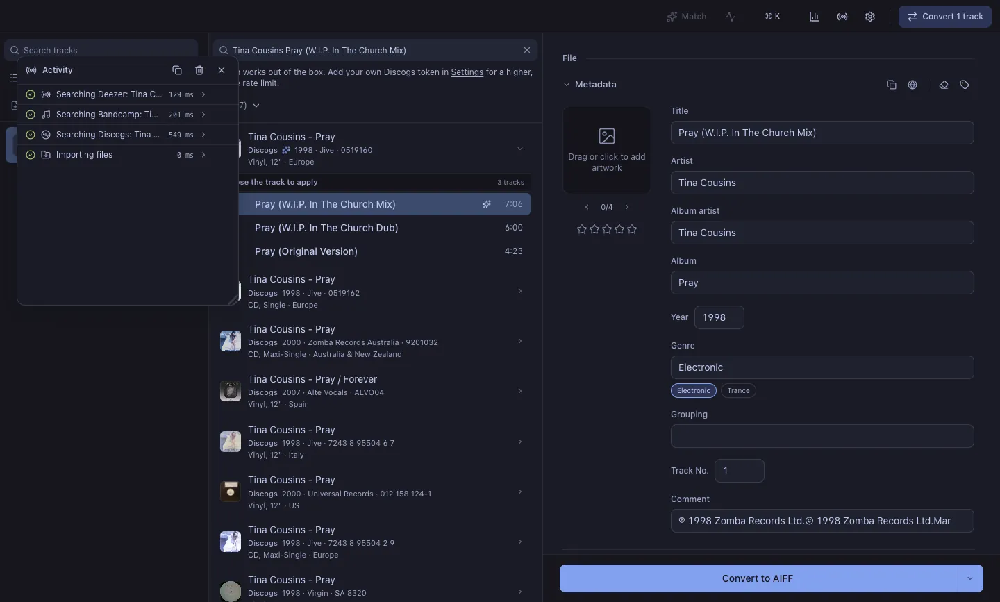The height and width of the screenshot is (602, 1000).
Task: Click the tag icon in Metadata header
Action: click(965, 85)
